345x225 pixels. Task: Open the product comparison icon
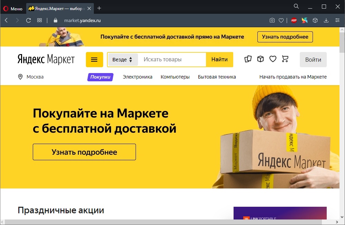[248, 59]
